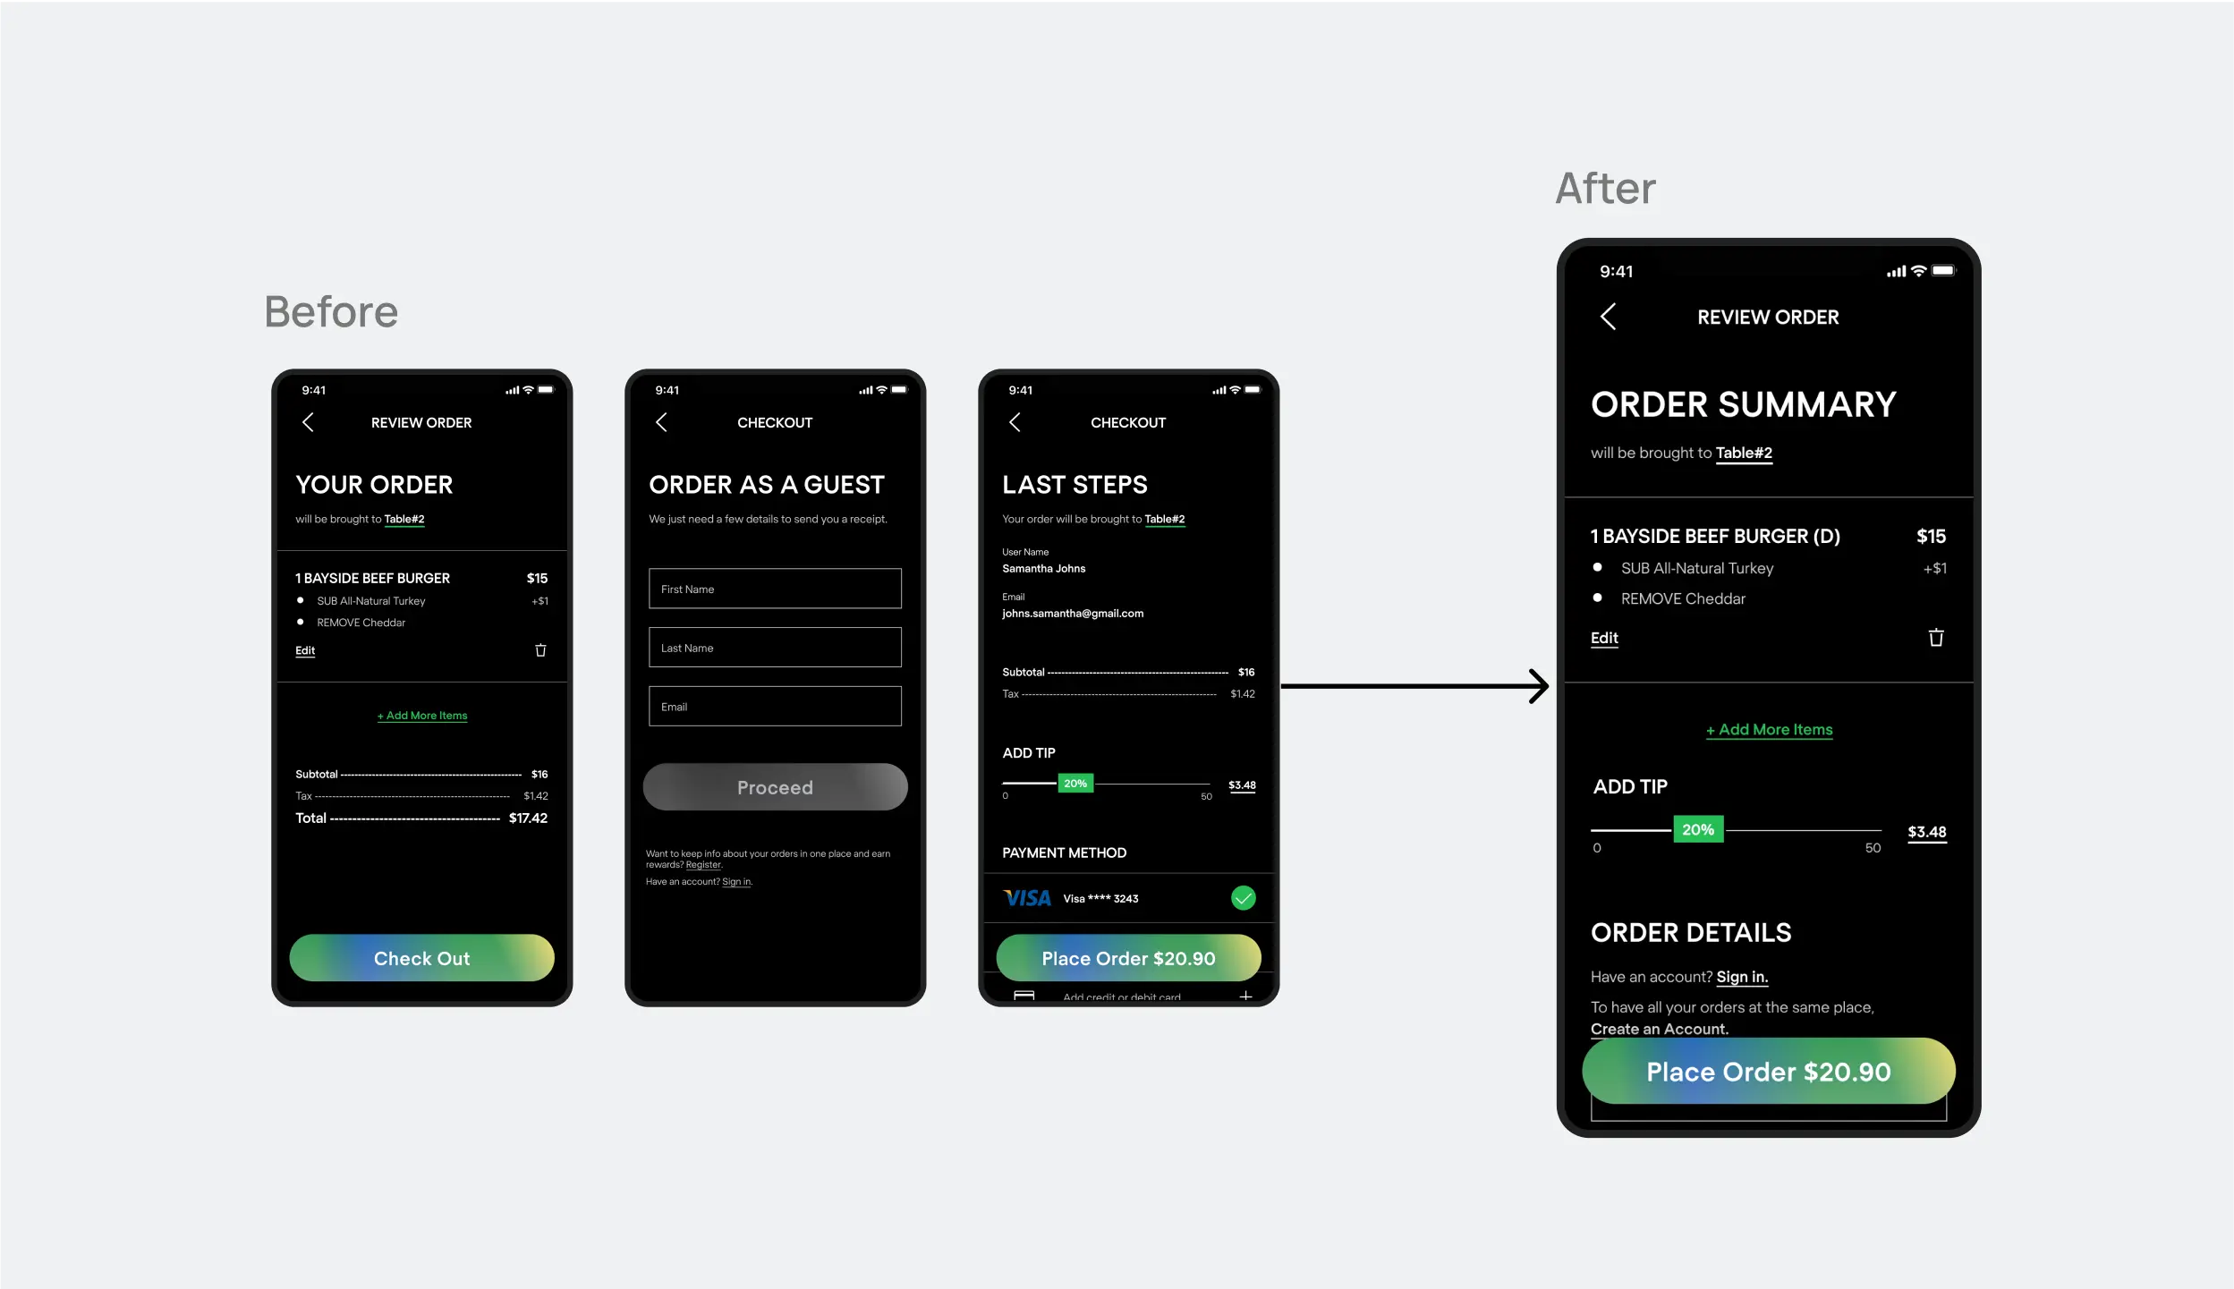Click the Proceed button on guest checkout
Viewport: 2234px width, 1289px height.
(x=775, y=787)
